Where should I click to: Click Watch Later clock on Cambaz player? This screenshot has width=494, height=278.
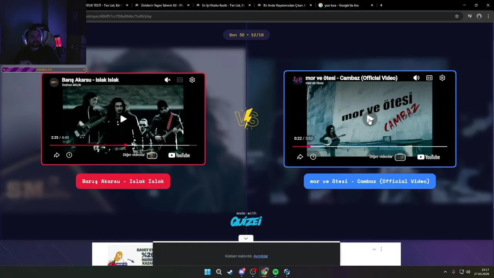click(x=313, y=157)
